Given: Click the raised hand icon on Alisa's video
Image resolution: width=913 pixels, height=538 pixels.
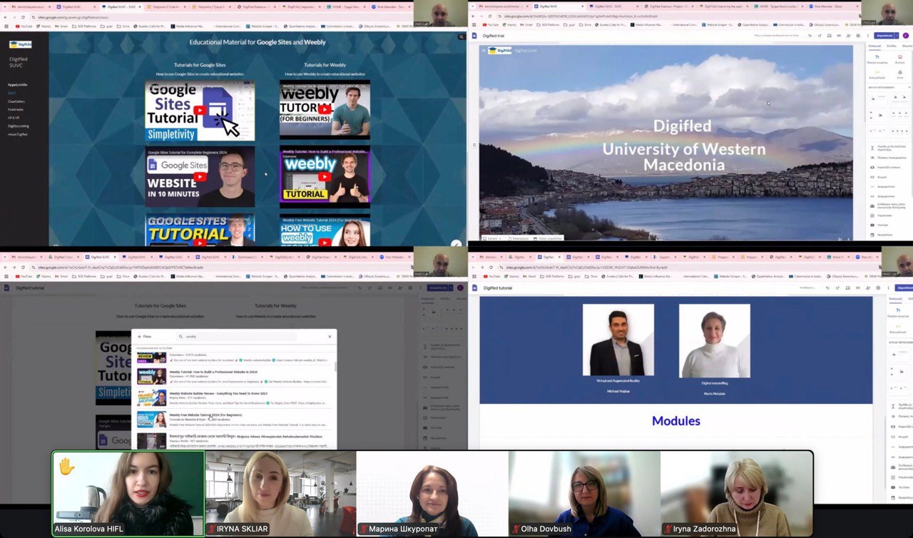Looking at the screenshot, I should click(66, 467).
